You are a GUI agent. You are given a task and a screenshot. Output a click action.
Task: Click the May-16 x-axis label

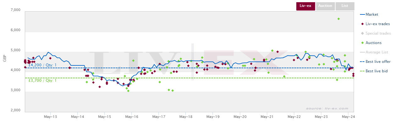[x=131, y=117]
